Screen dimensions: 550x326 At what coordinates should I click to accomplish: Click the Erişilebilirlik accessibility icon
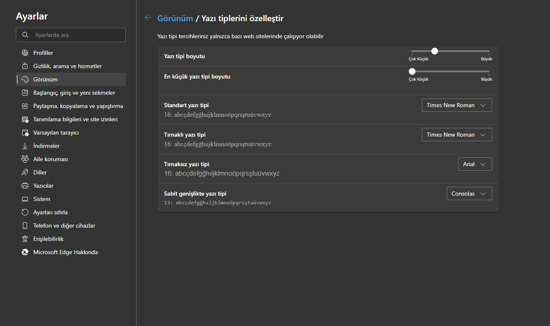pos(25,239)
